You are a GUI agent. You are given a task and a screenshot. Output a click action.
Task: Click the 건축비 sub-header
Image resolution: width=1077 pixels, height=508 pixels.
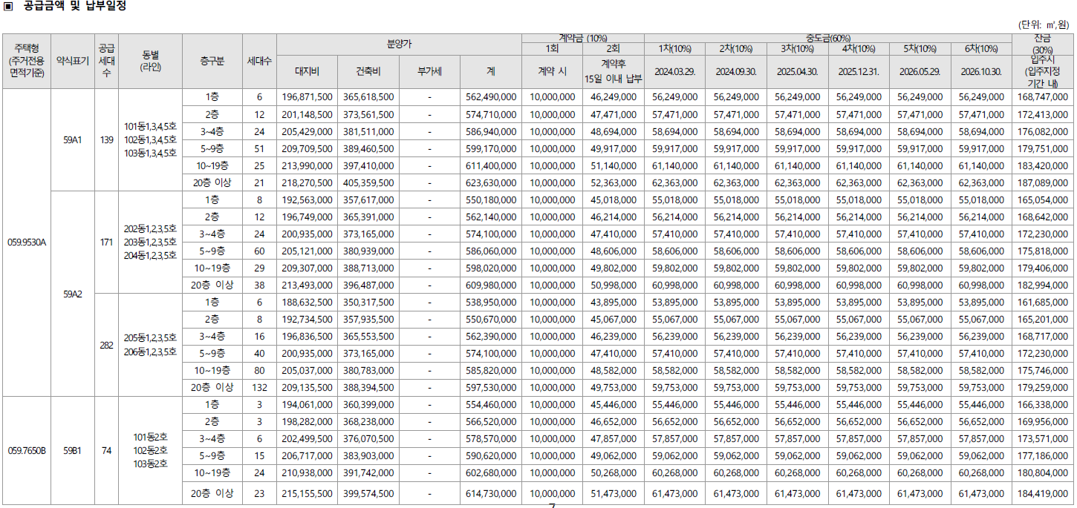[x=368, y=72]
